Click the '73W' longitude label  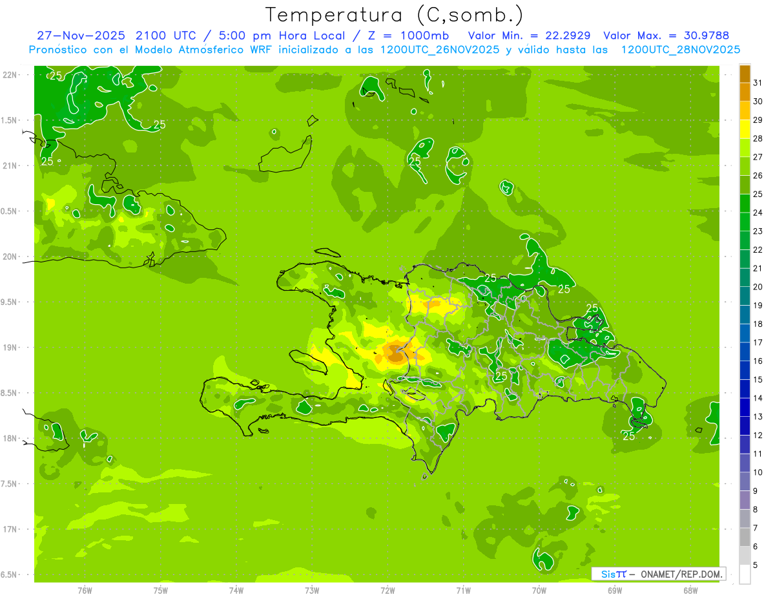tap(312, 591)
